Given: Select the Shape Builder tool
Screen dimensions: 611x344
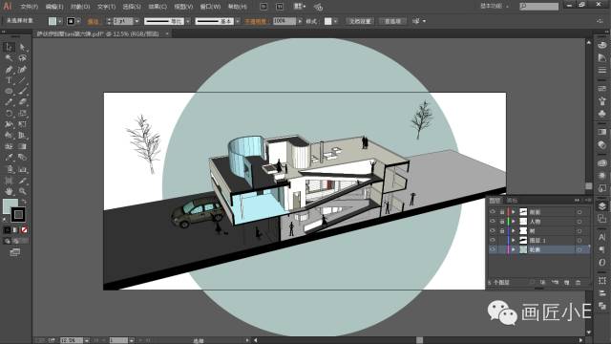Looking at the screenshot, I should 9,136.
